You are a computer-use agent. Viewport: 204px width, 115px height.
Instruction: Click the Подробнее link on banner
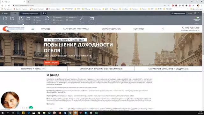(68, 63)
